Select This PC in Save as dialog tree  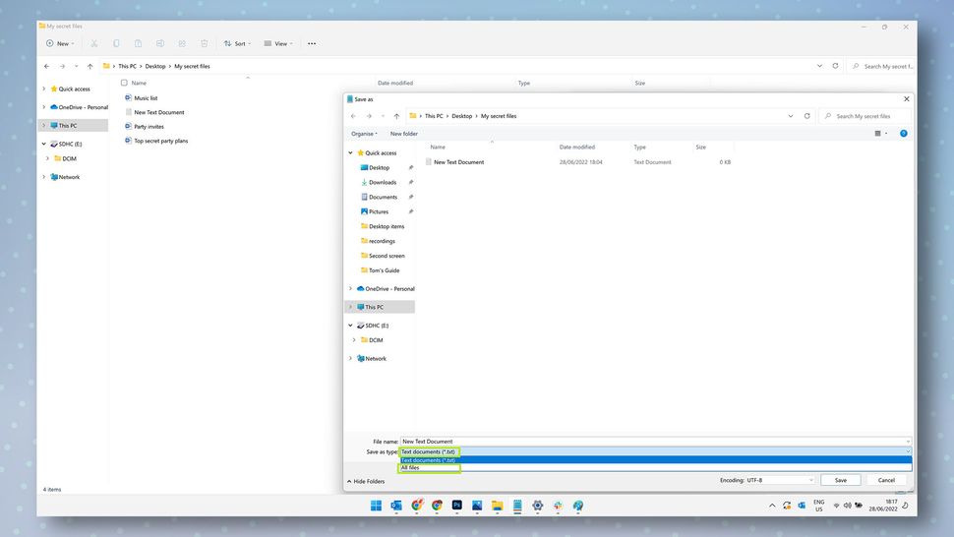[380, 307]
